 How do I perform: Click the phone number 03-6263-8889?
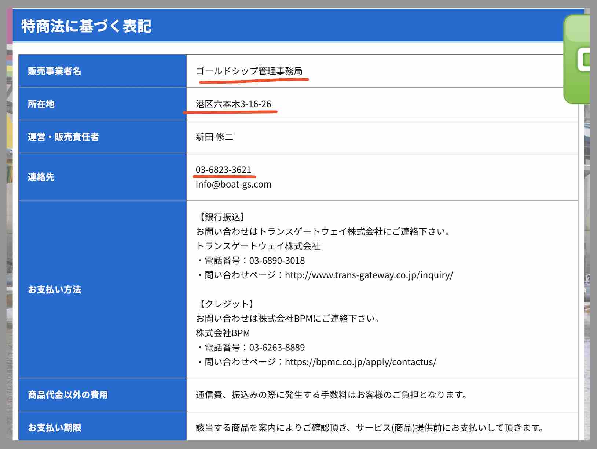276,348
